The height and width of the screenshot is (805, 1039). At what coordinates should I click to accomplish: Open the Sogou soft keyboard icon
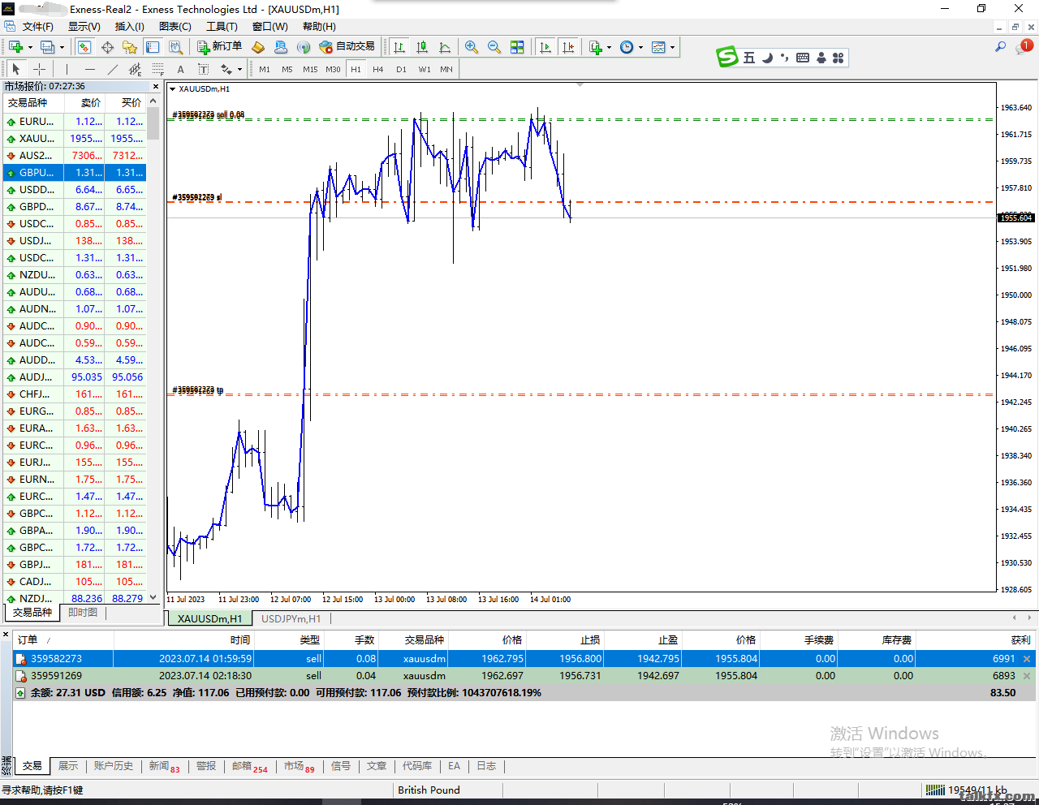(x=803, y=58)
